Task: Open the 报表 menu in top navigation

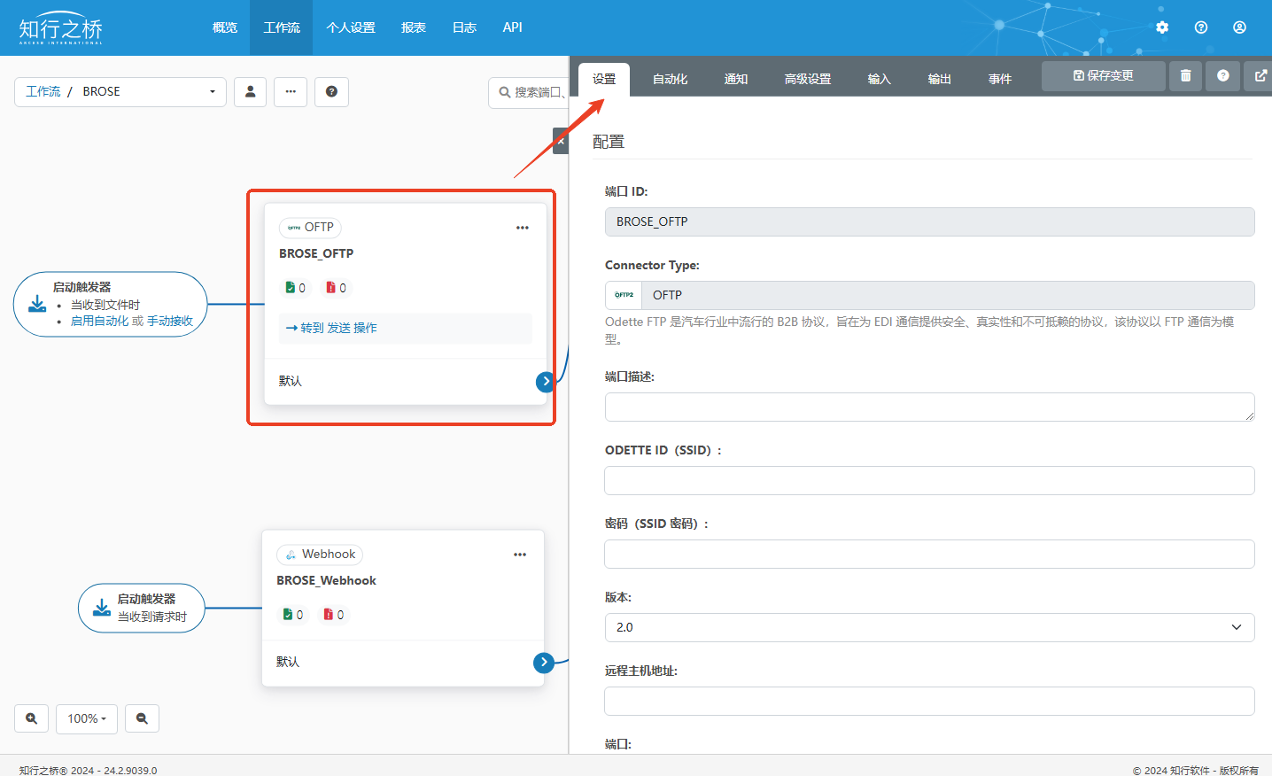Action: pos(413,27)
